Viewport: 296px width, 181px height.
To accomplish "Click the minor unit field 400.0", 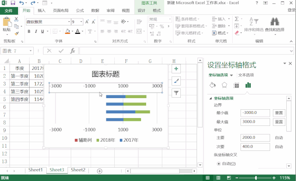I will [x=255, y=147].
